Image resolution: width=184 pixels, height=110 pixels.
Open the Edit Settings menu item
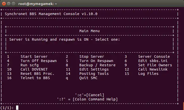[x=94, y=69]
